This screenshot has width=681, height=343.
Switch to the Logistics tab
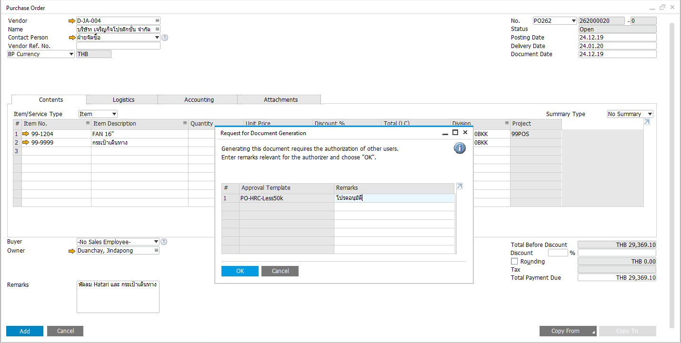click(123, 100)
